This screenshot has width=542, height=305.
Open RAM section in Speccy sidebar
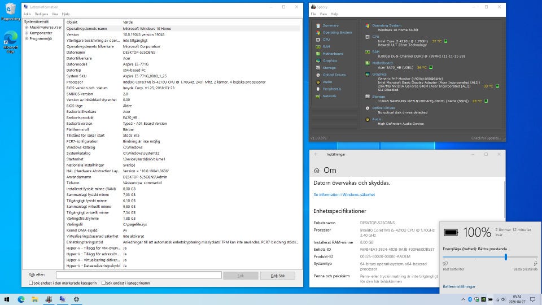point(326,47)
